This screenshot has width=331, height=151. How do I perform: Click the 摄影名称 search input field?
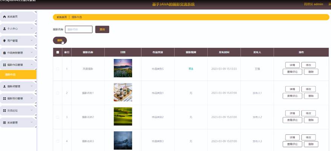pyautogui.click(x=79, y=29)
